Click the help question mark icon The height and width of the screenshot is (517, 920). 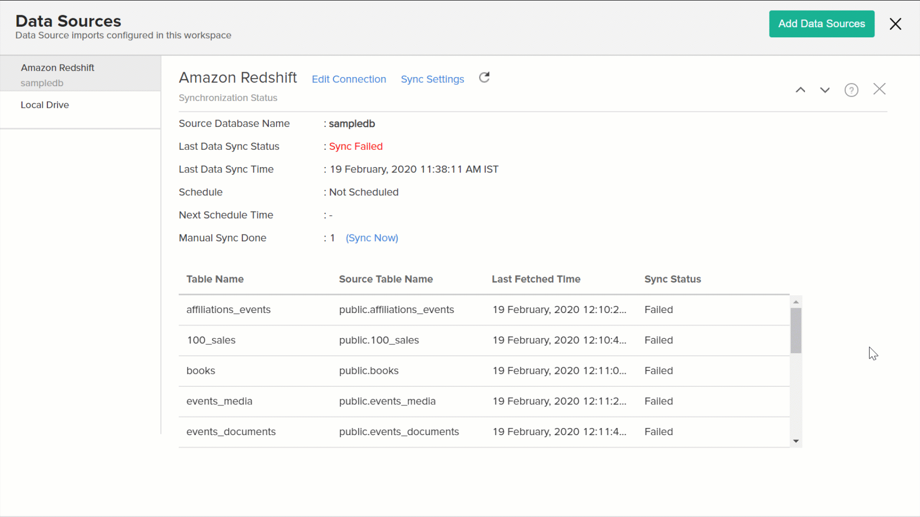tap(851, 90)
